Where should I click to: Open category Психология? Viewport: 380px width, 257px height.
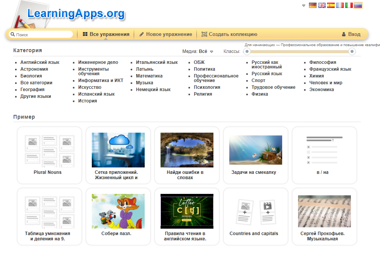[207, 87]
